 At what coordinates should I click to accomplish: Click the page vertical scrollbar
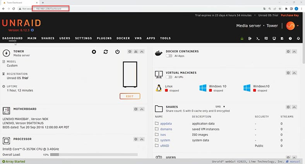coord(303,39)
